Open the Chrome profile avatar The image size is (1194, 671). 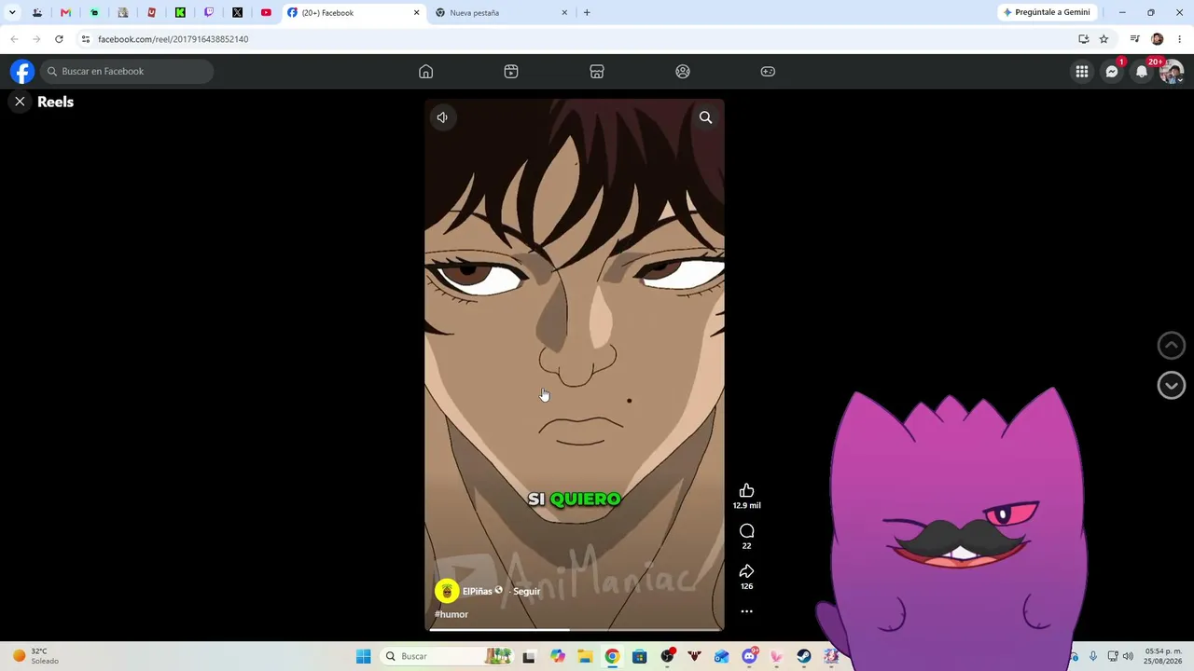click(x=1157, y=39)
